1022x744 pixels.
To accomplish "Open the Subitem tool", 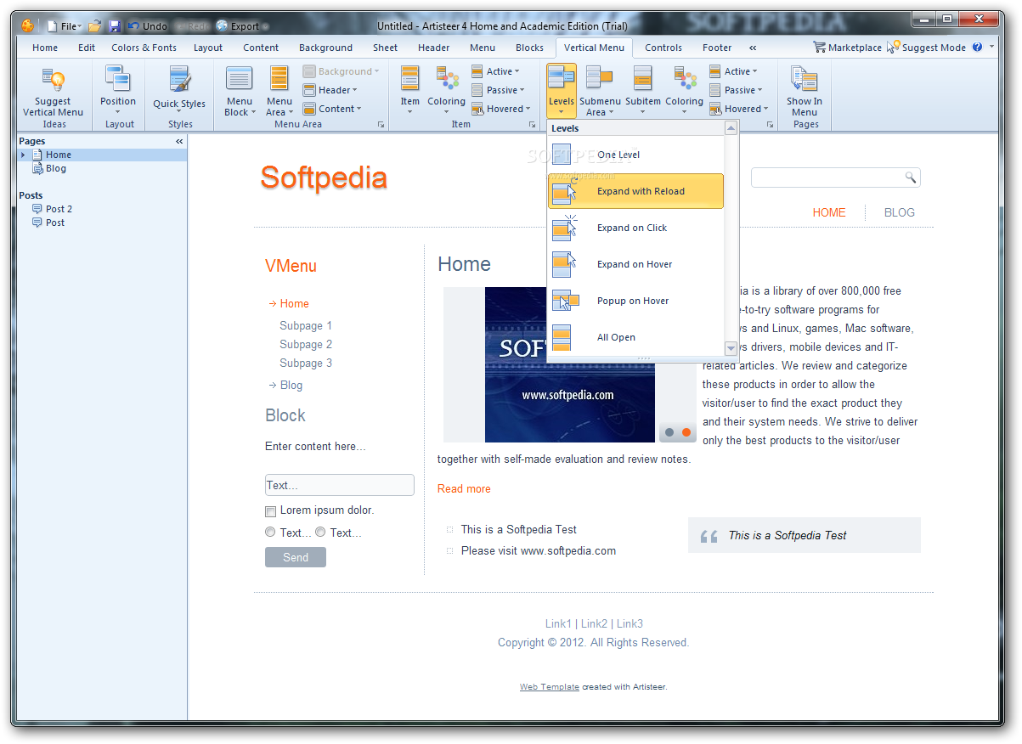I will coord(643,91).
